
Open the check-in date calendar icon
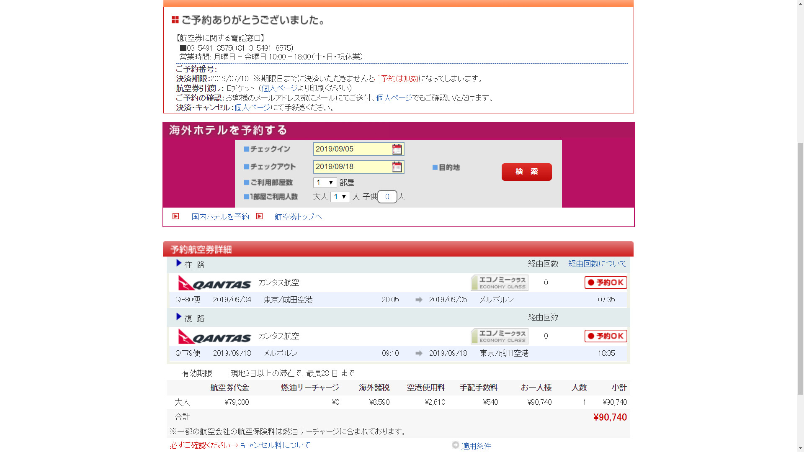(x=397, y=149)
